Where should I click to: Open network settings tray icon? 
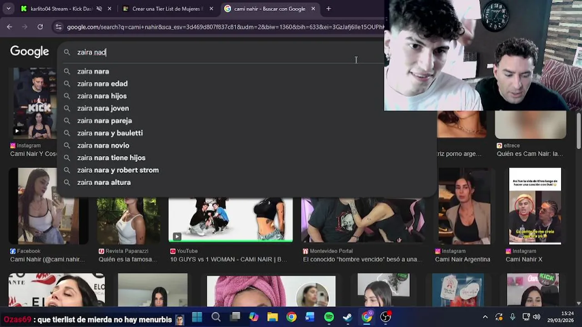click(x=526, y=317)
